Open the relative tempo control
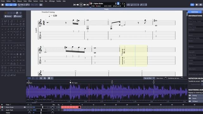The height and width of the screenshot is (114, 203). click(x=135, y=5)
